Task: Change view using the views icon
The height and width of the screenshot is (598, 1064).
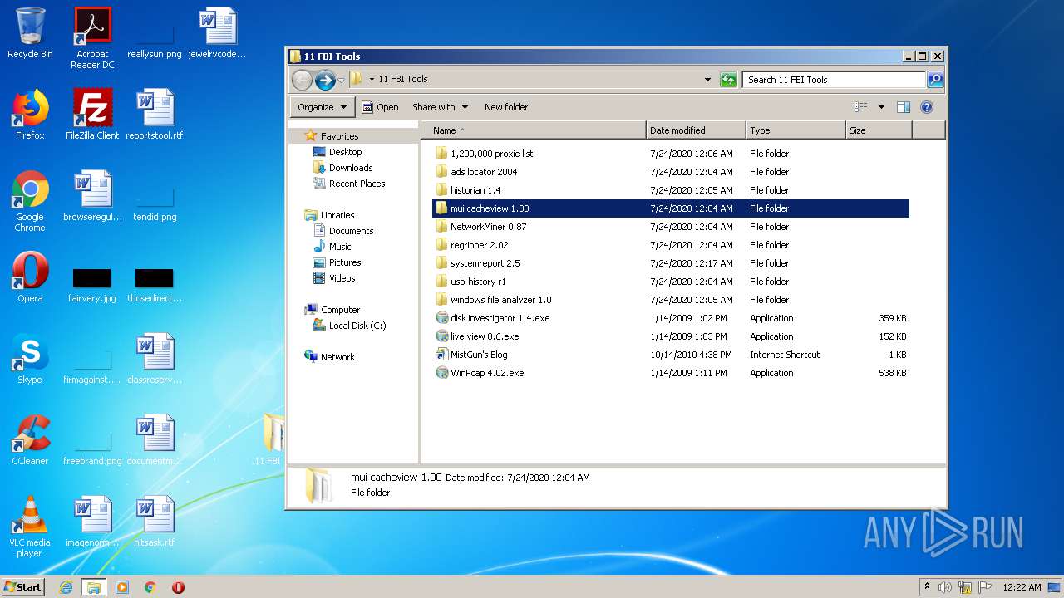Action: [x=861, y=107]
